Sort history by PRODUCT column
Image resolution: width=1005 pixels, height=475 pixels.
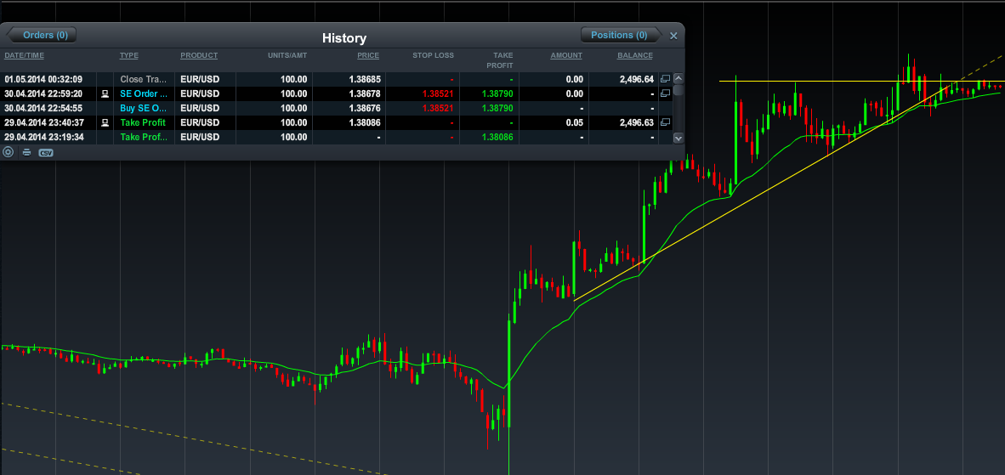[x=199, y=56]
